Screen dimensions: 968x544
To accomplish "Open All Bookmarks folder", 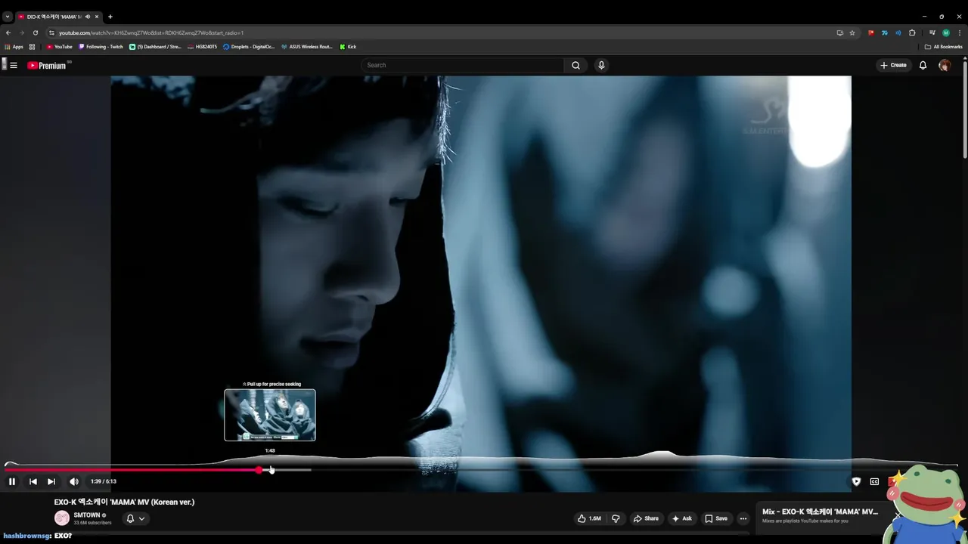I will [x=943, y=47].
